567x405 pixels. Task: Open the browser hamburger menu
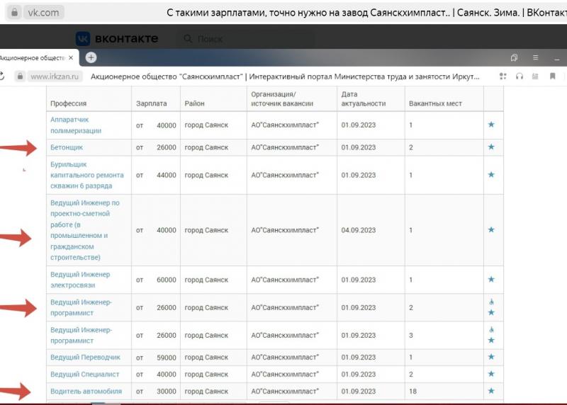pos(536,58)
